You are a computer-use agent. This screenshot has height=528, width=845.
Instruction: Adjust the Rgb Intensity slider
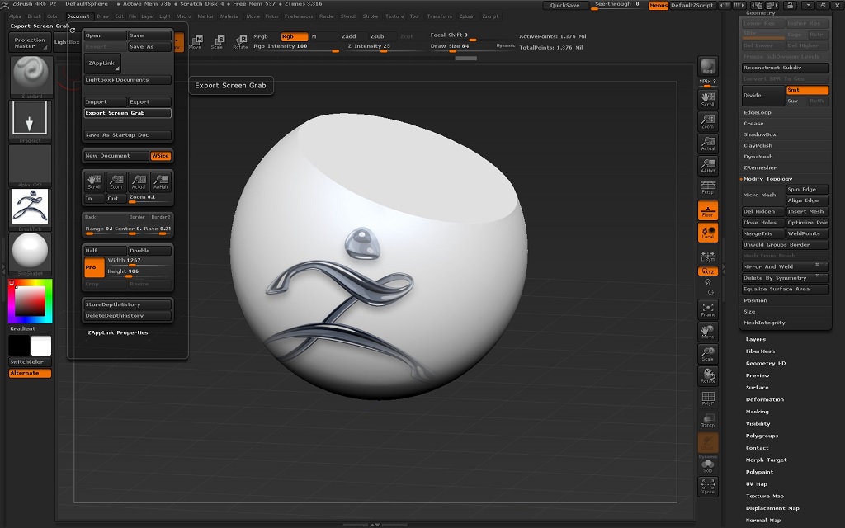coord(336,50)
